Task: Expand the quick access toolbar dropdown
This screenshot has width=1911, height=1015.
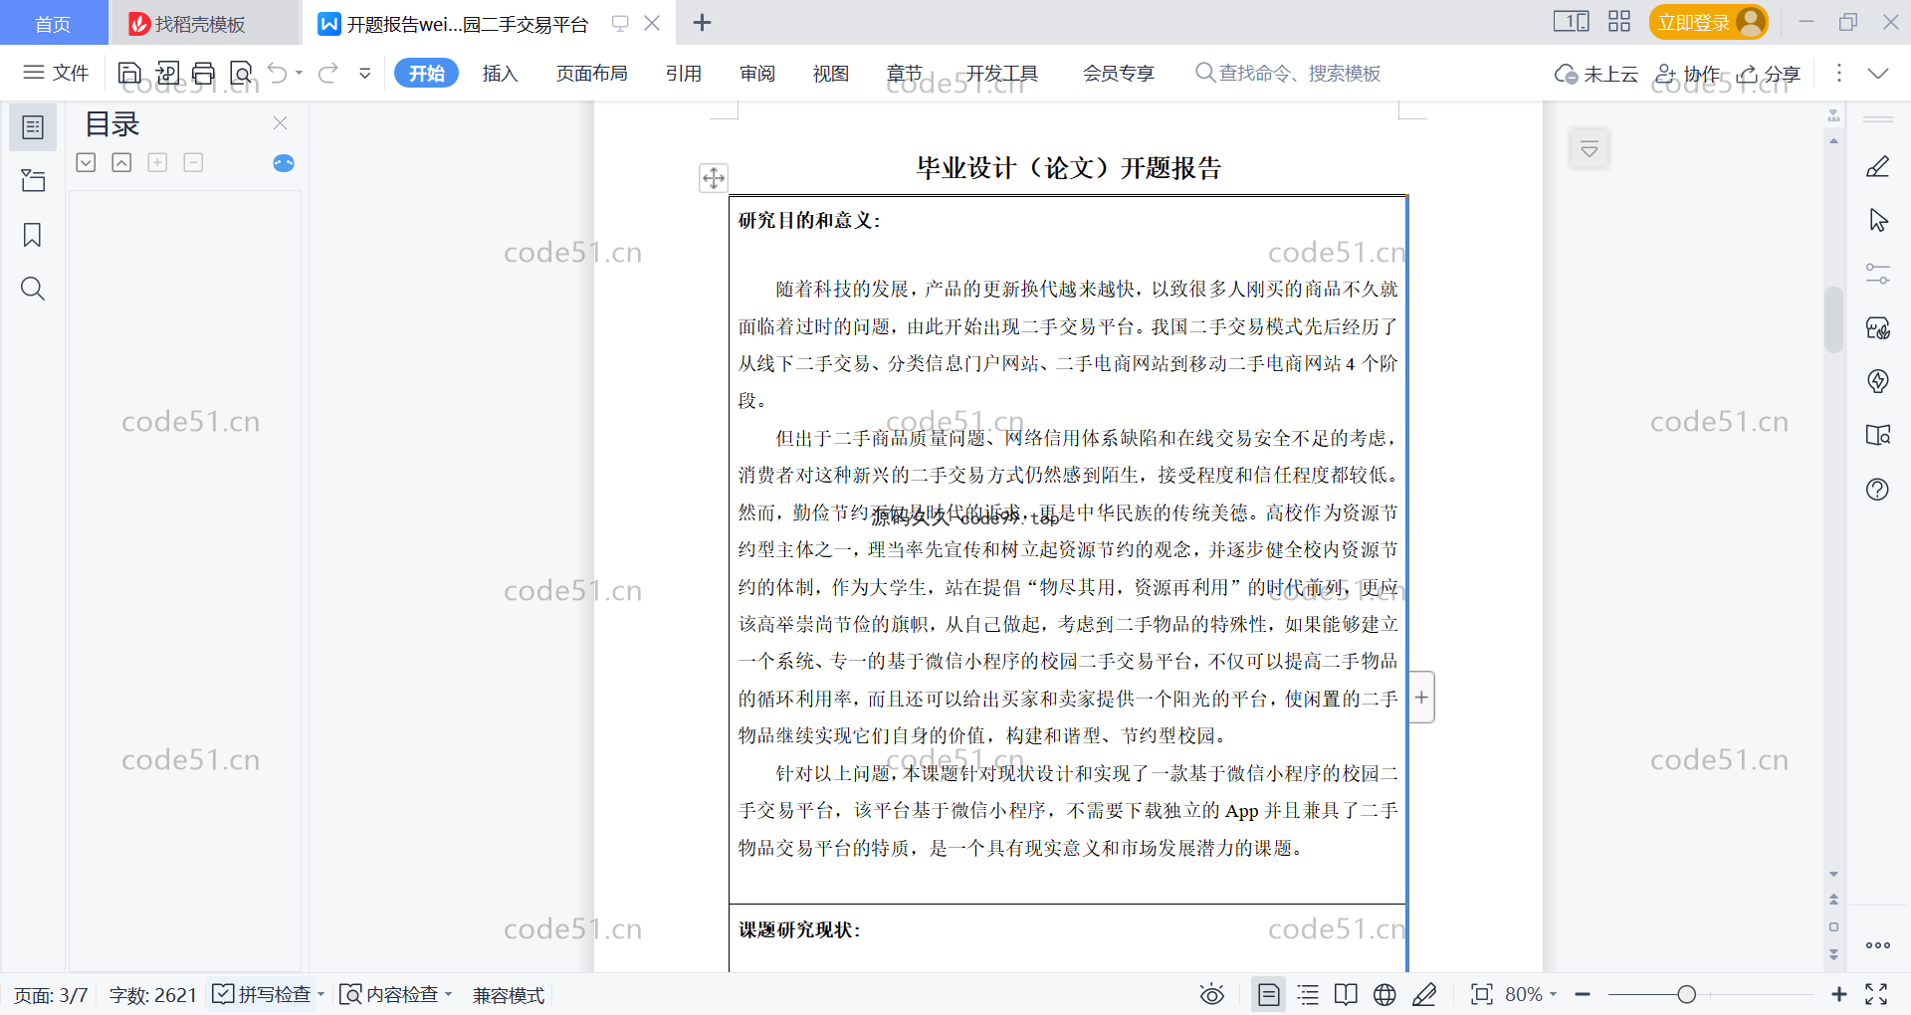Action: tap(365, 73)
